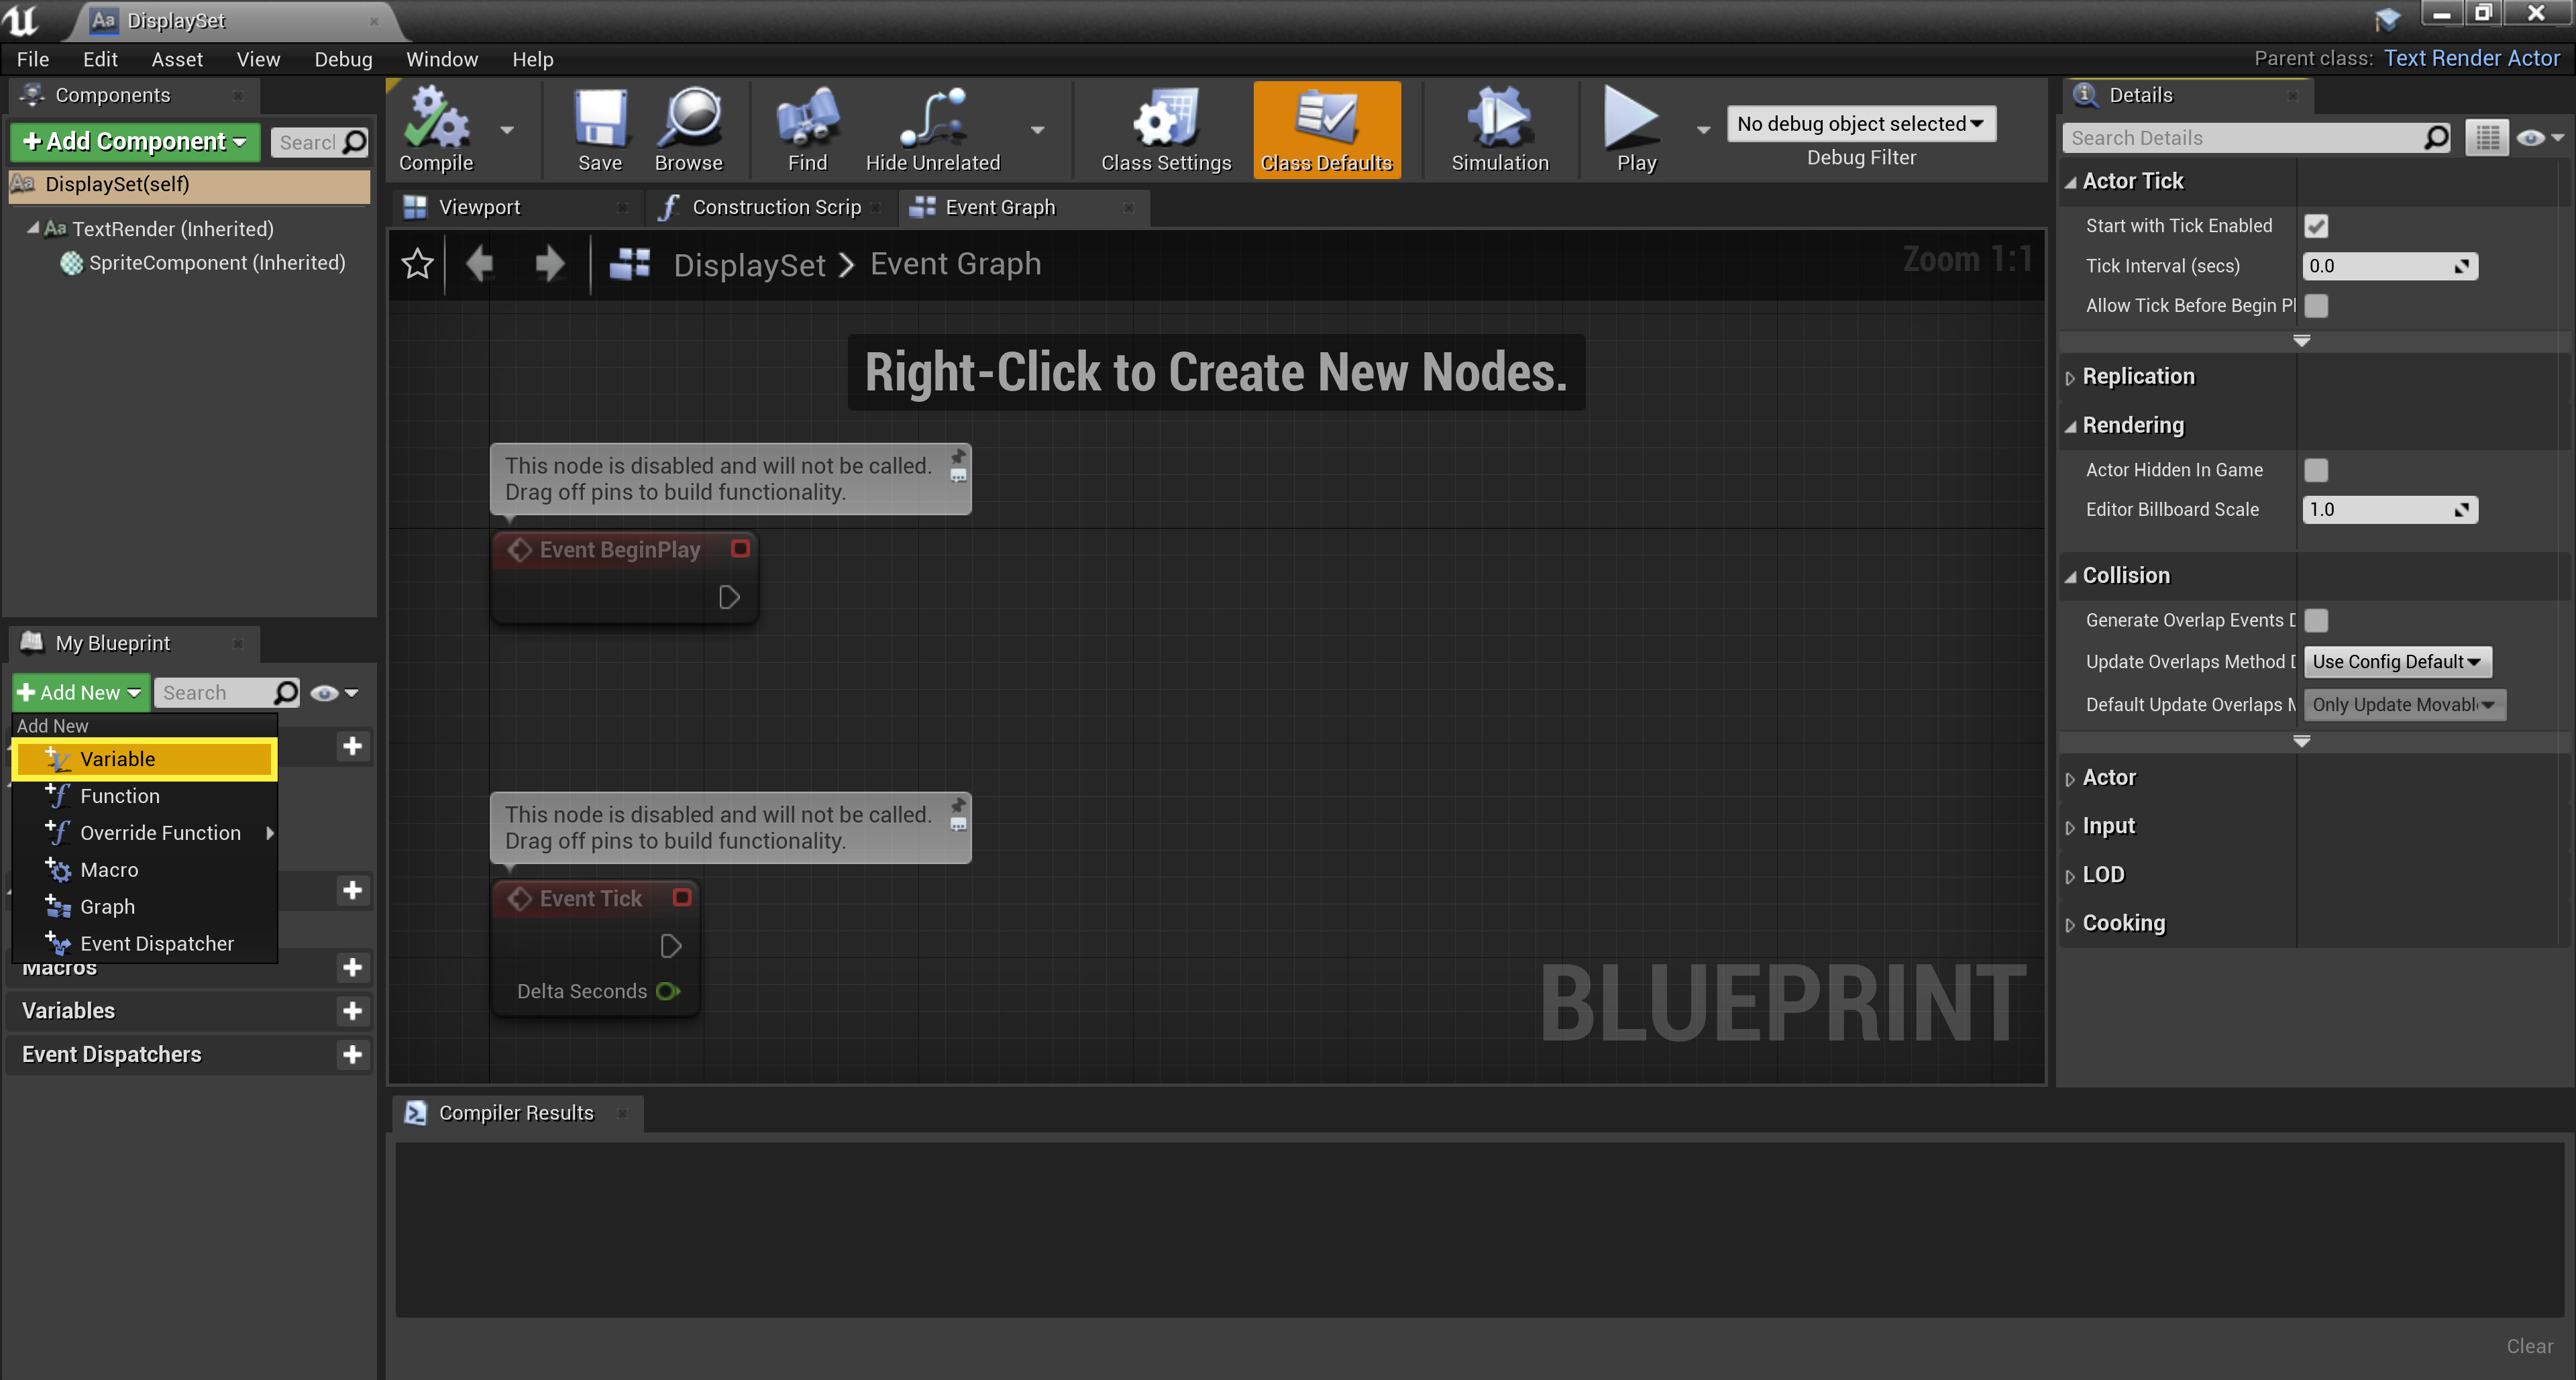The height and width of the screenshot is (1380, 2576).
Task: Toggle Hide Unrelated nodes
Action: (932, 128)
